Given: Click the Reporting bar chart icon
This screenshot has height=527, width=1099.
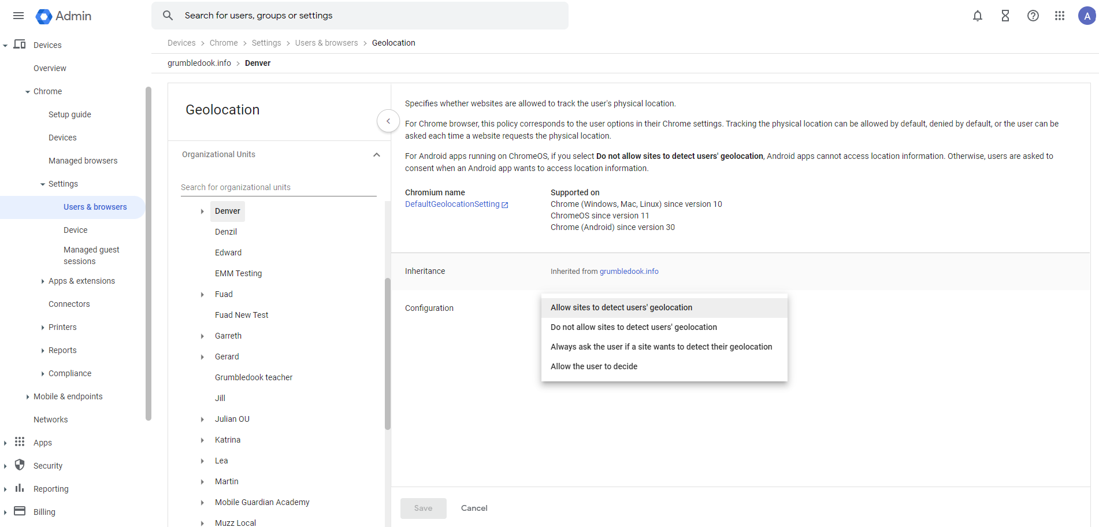Looking at the screenshot, I should 20,488.
